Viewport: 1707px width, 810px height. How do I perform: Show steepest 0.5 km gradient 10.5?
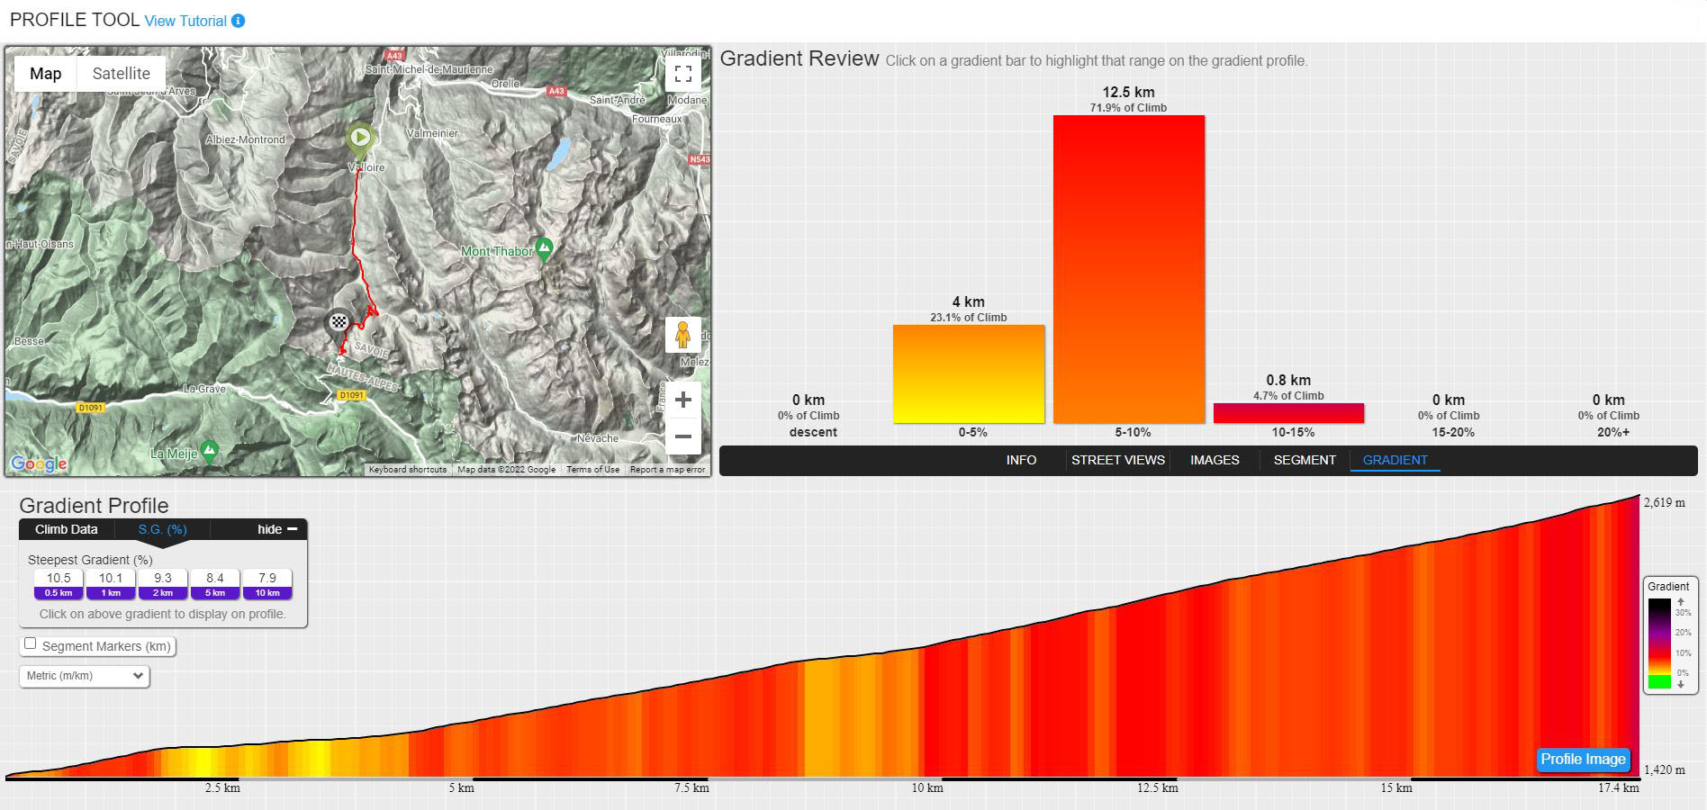pos(59,584)
